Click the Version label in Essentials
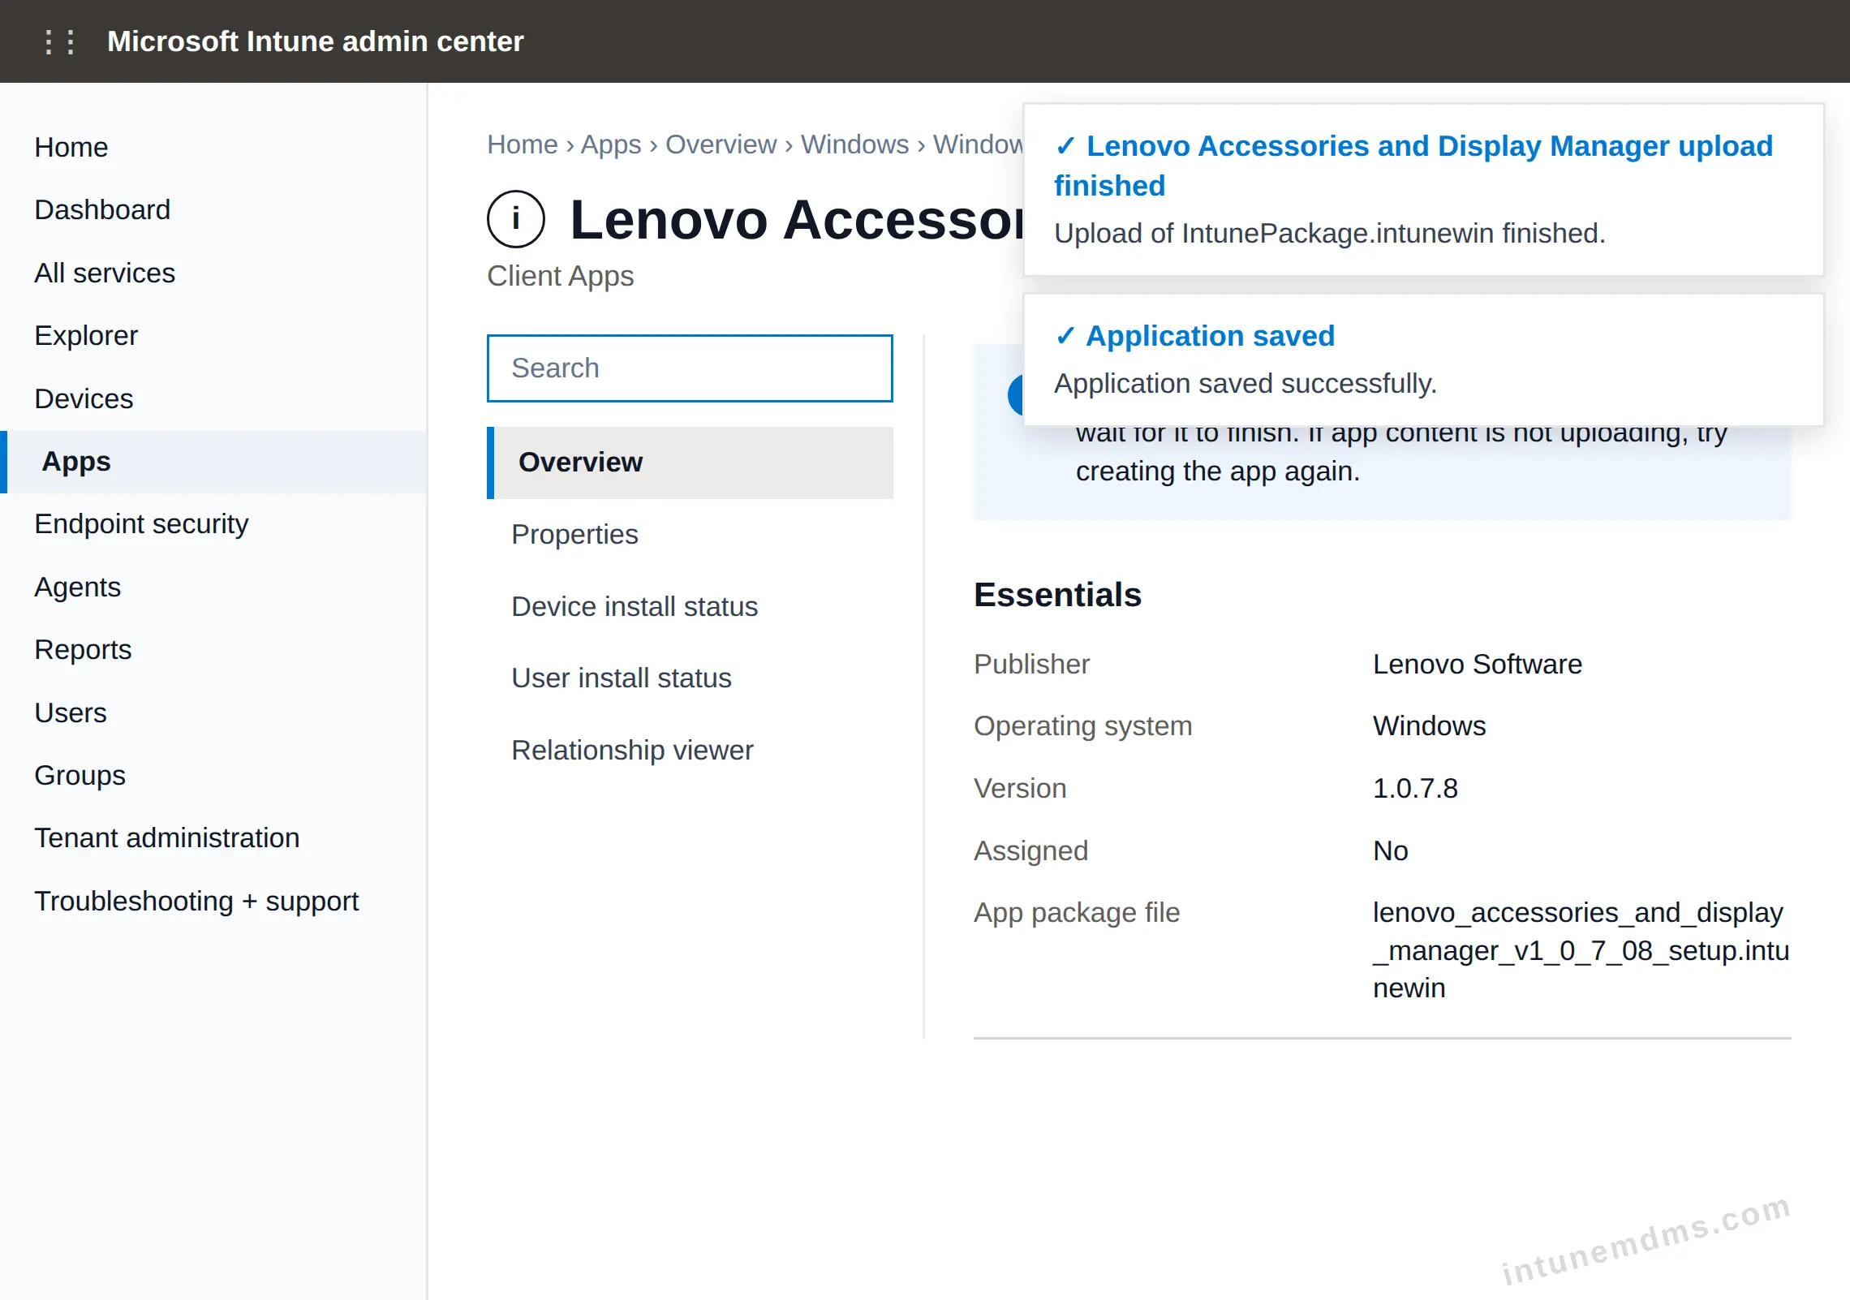This screenshot has height=1300, width=1850. click(x=1020, y=788)
